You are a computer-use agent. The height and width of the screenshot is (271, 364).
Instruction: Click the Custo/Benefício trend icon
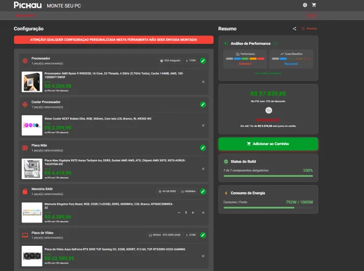(282, 54)
